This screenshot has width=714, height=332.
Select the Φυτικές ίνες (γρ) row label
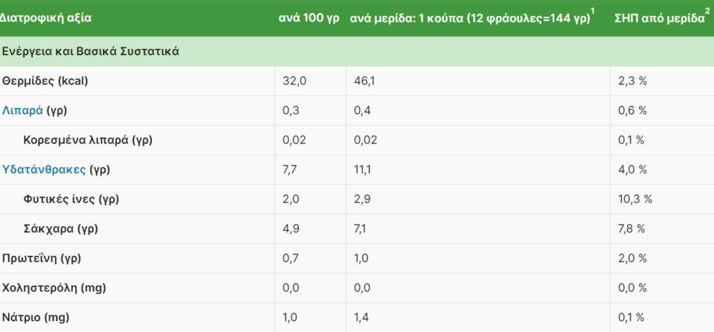point(71,199)
